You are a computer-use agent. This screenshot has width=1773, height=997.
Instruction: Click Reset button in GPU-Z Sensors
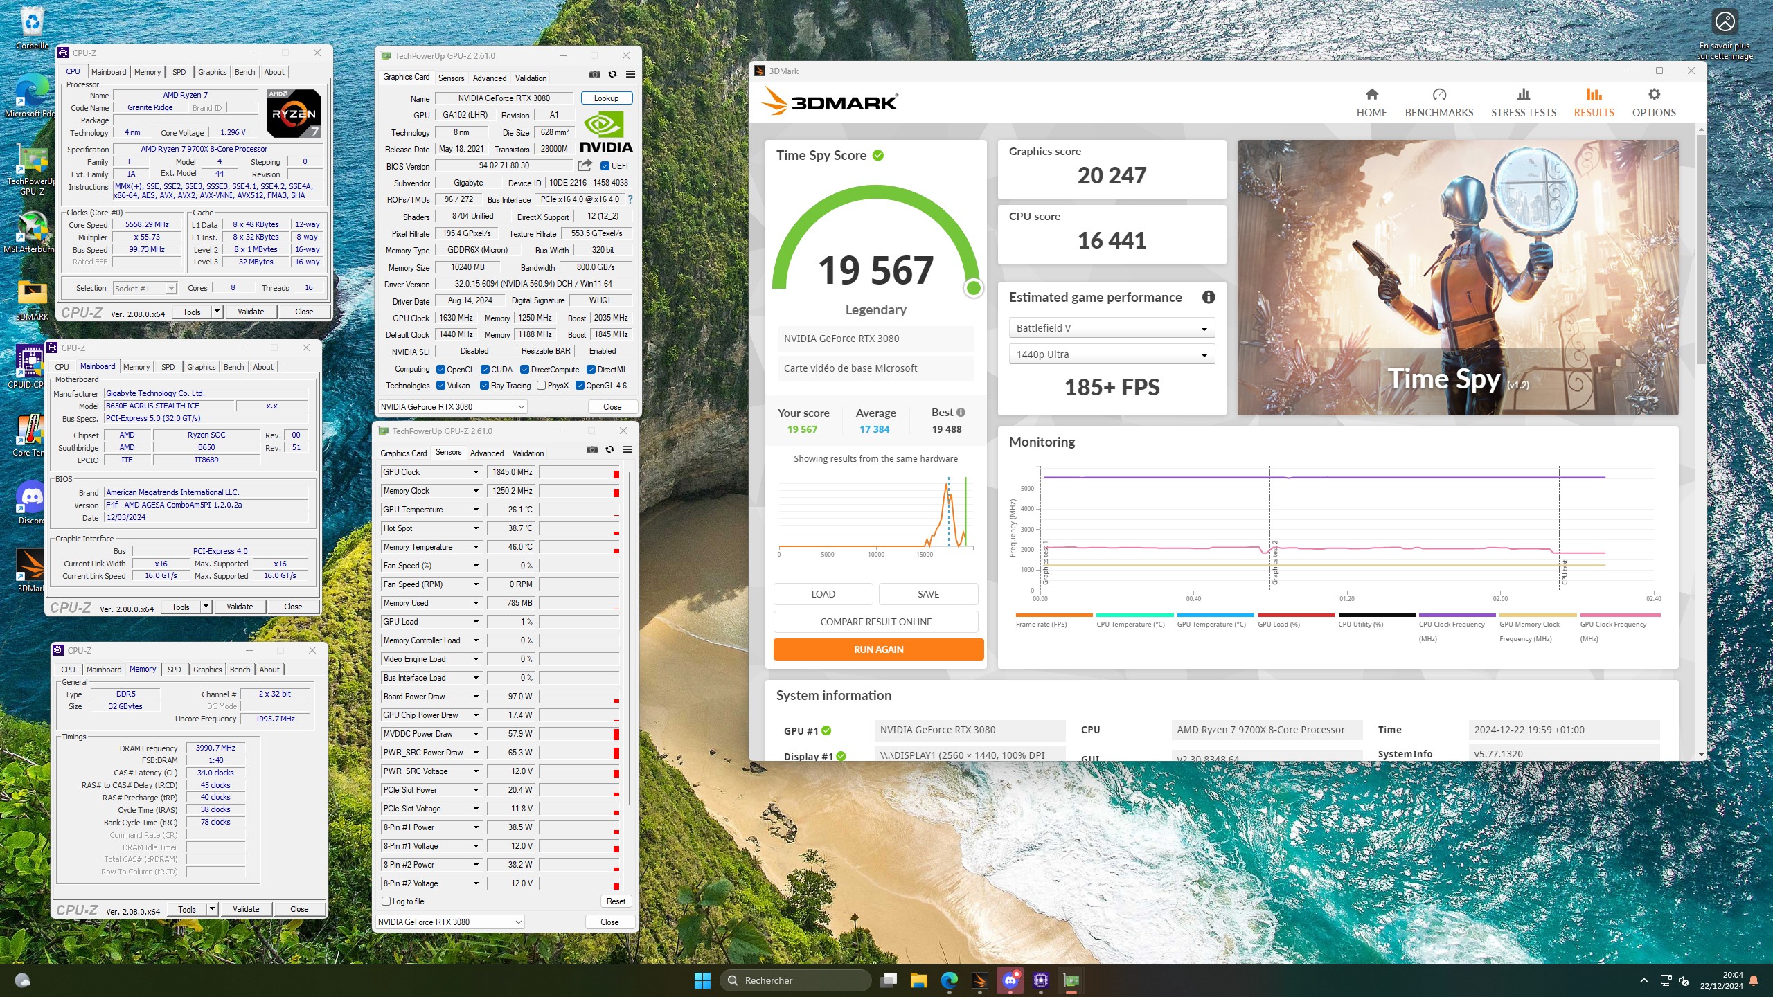615,901
